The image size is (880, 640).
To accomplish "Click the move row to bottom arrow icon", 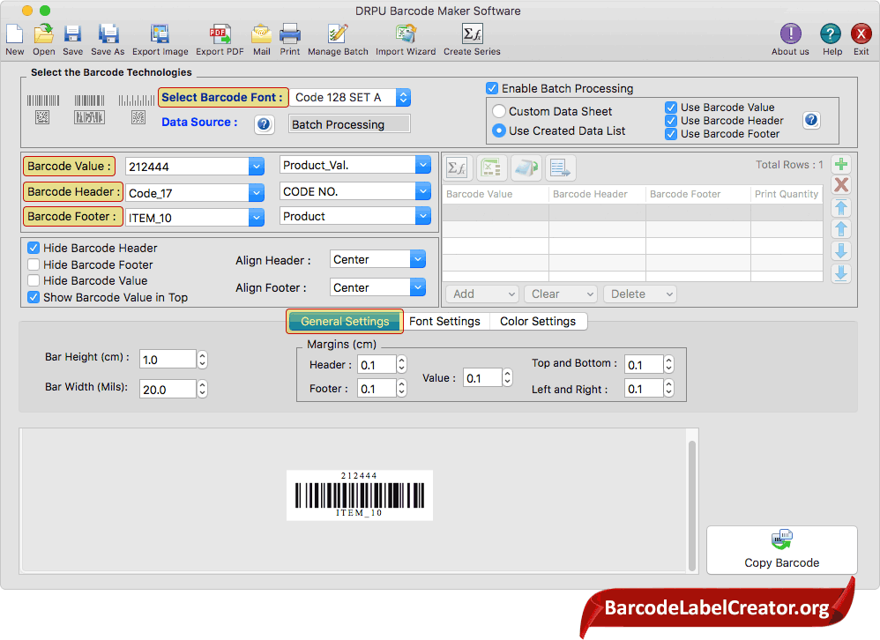I will point(840,273).
